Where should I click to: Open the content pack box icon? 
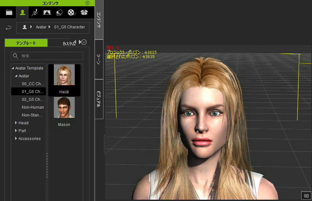click(84, 12)
